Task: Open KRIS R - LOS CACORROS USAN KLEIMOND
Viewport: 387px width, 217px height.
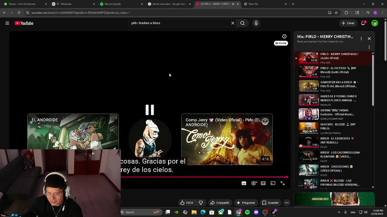Action: click(333, 156)
